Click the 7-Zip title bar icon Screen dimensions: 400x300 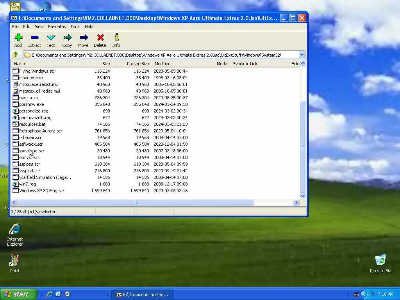click(x=14, y=18)
